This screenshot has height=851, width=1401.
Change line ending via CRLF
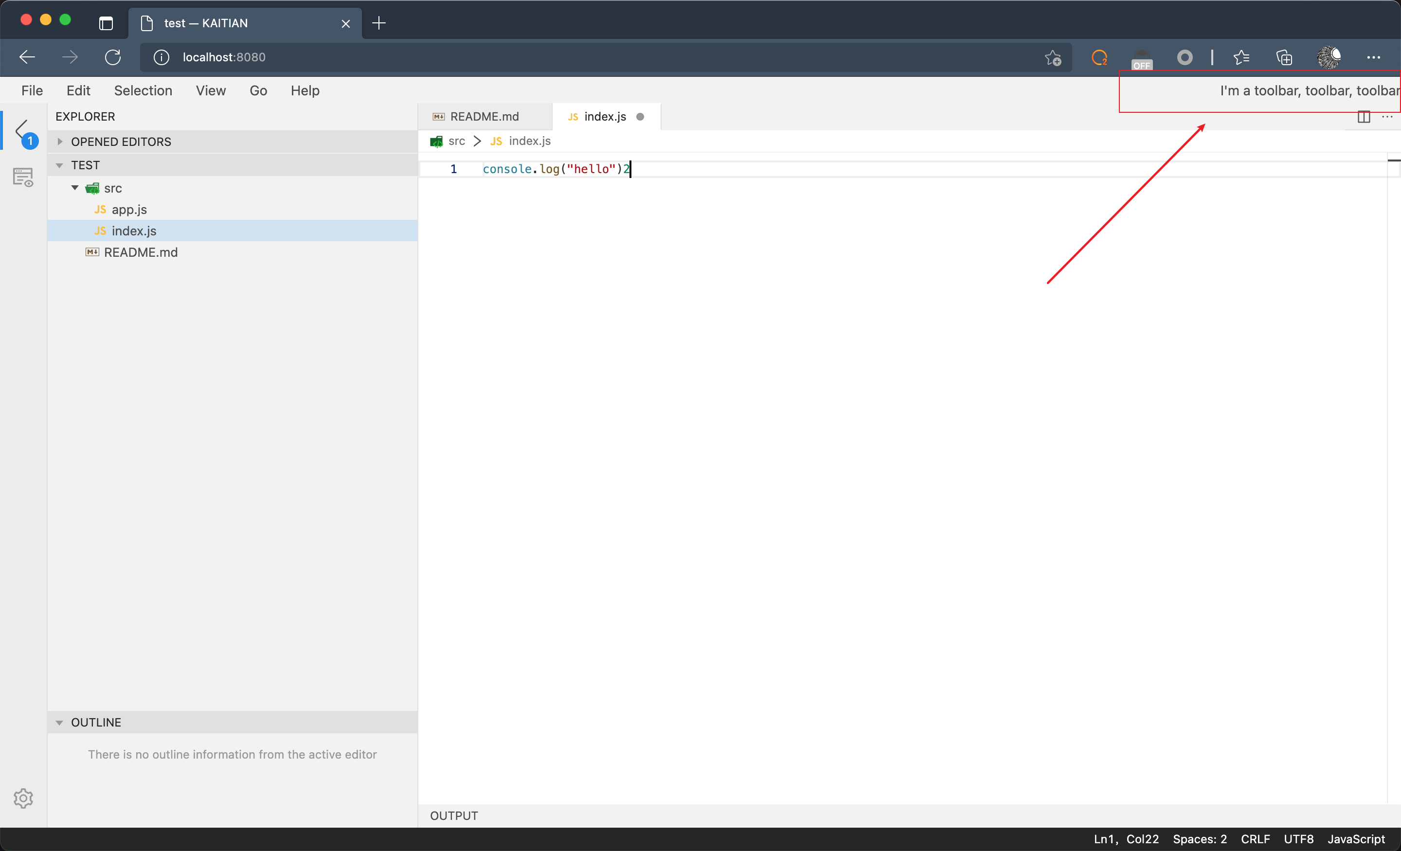coord(1256,839)
